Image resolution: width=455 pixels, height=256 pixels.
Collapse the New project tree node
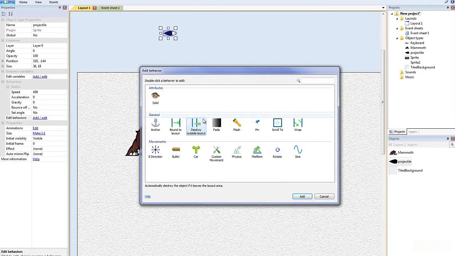pos(392,14)
